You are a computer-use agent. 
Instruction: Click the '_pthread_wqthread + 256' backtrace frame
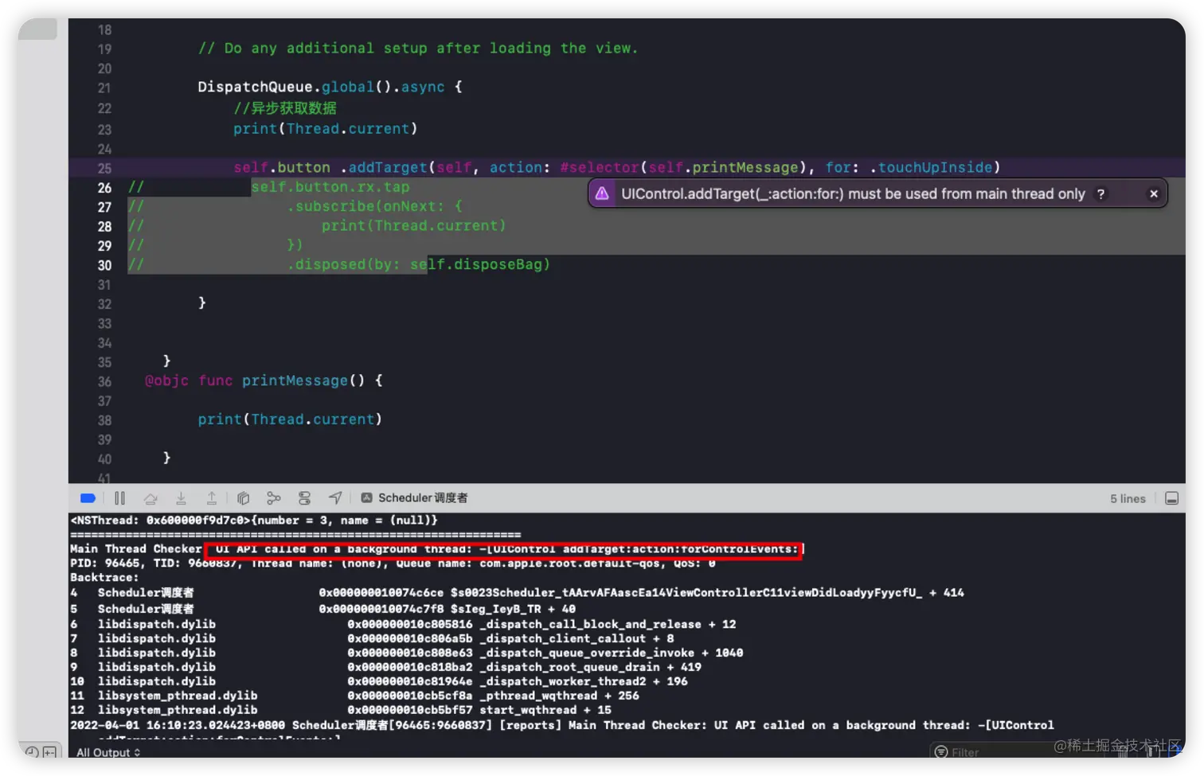(559, 696)
